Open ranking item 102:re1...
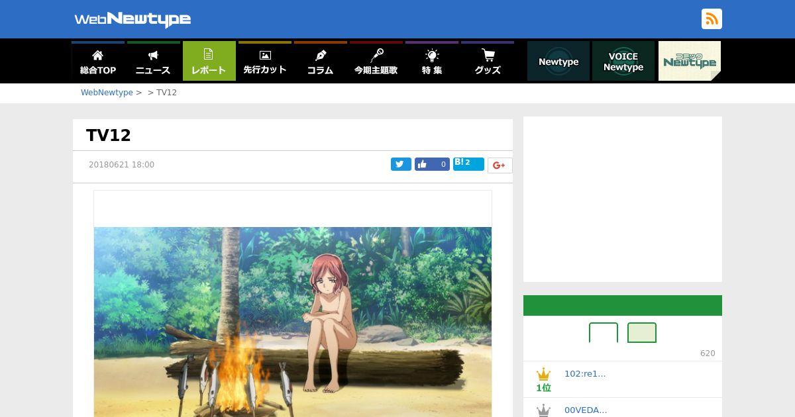This screenshot has height=417, width=795. 585,373
